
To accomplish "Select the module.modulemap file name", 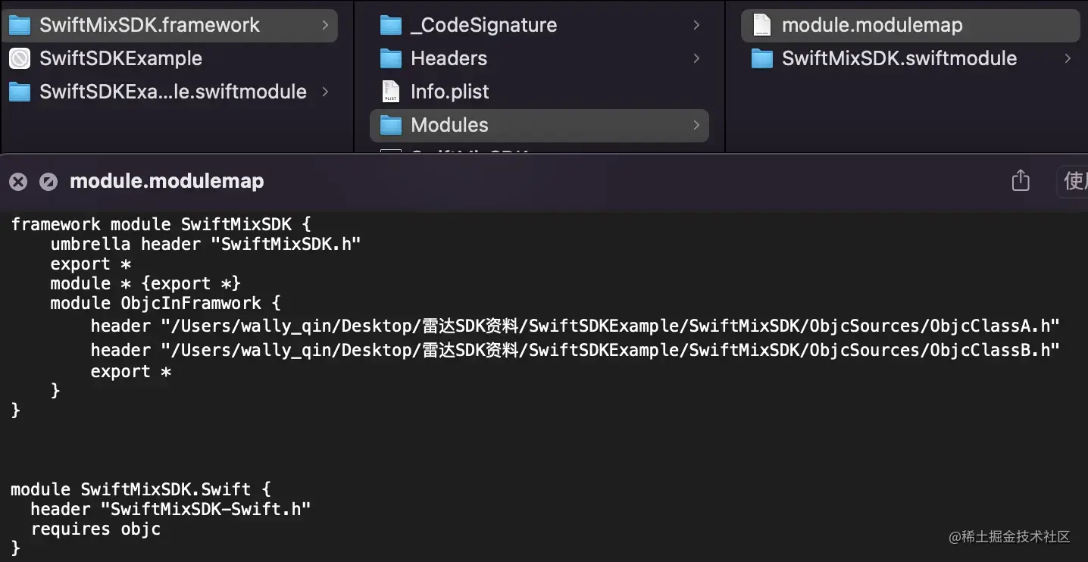I will click(872, 25).
